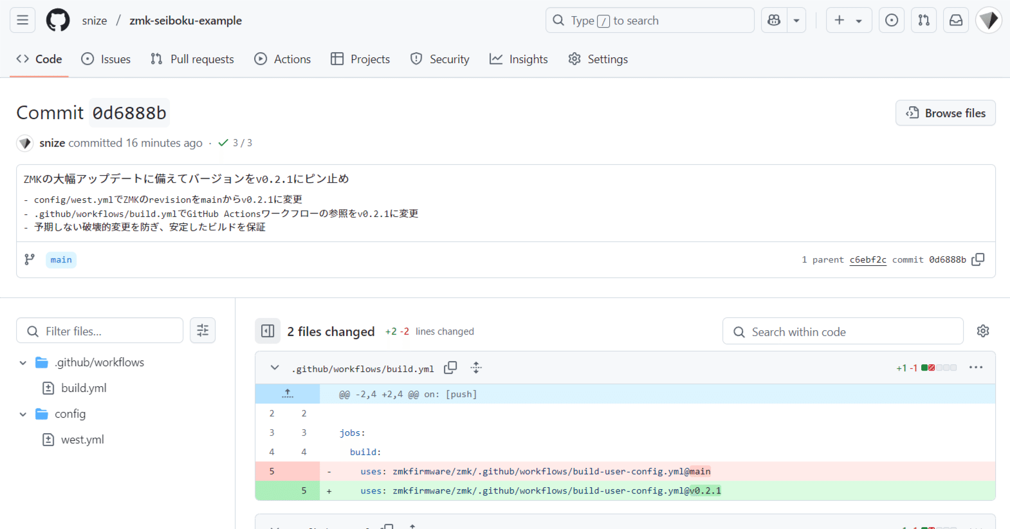Select .github/workflows folder in tree

pyautogui.click(x=99, y=363)
